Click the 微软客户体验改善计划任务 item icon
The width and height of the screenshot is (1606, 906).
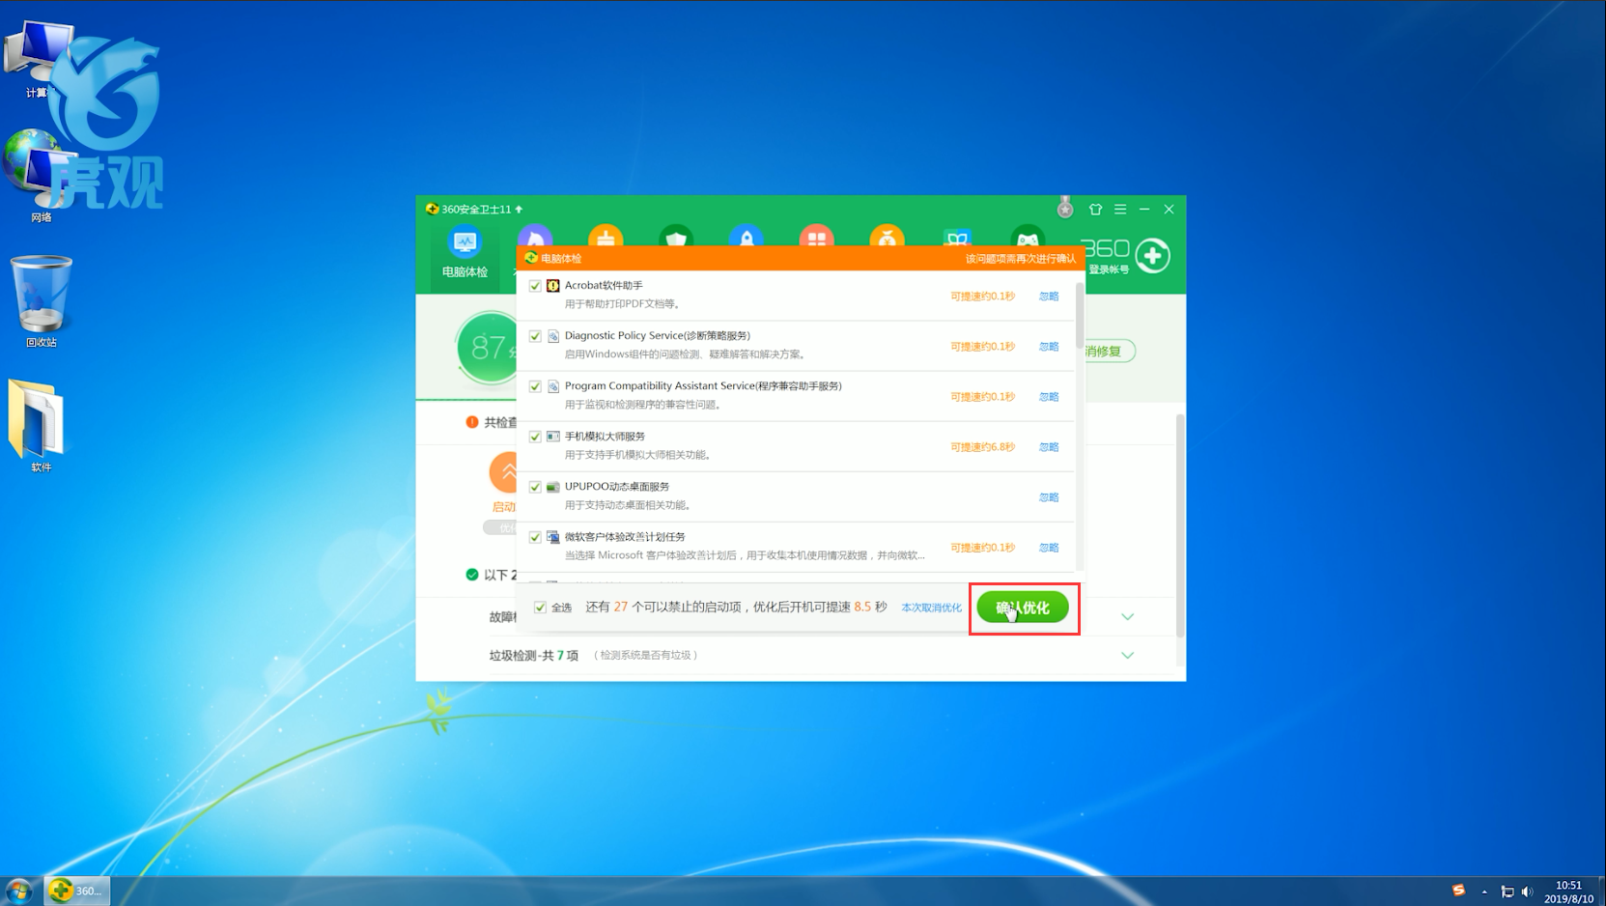tap(553, 537)
